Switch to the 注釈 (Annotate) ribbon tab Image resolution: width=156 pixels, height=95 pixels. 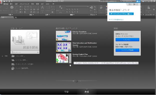tap(16, 4)
